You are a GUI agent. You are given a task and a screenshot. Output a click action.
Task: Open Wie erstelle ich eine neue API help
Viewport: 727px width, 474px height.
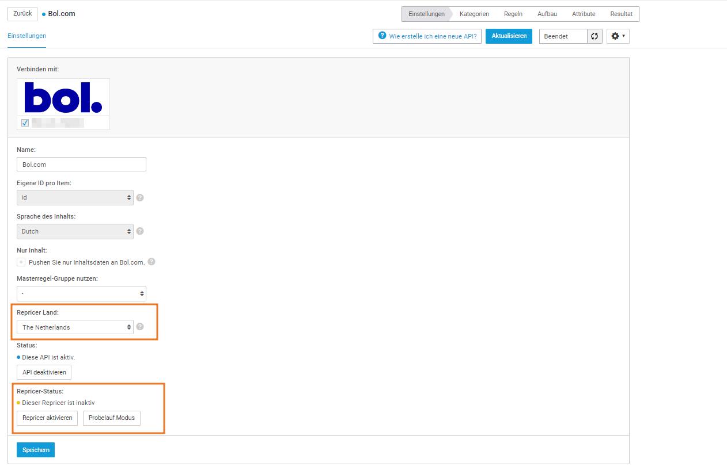point(427,36)
